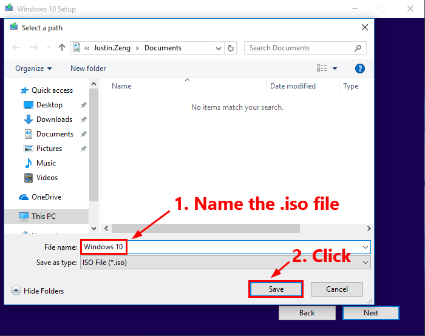
Task: Click the navigation pane vertical scrollbar thumb
Action: tap(93, 145)
